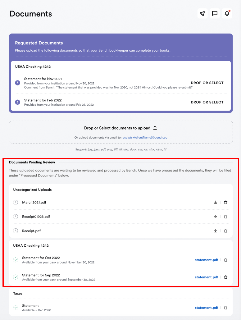Download Receipt.pdf using the download arrow

[x=216, y=231]
